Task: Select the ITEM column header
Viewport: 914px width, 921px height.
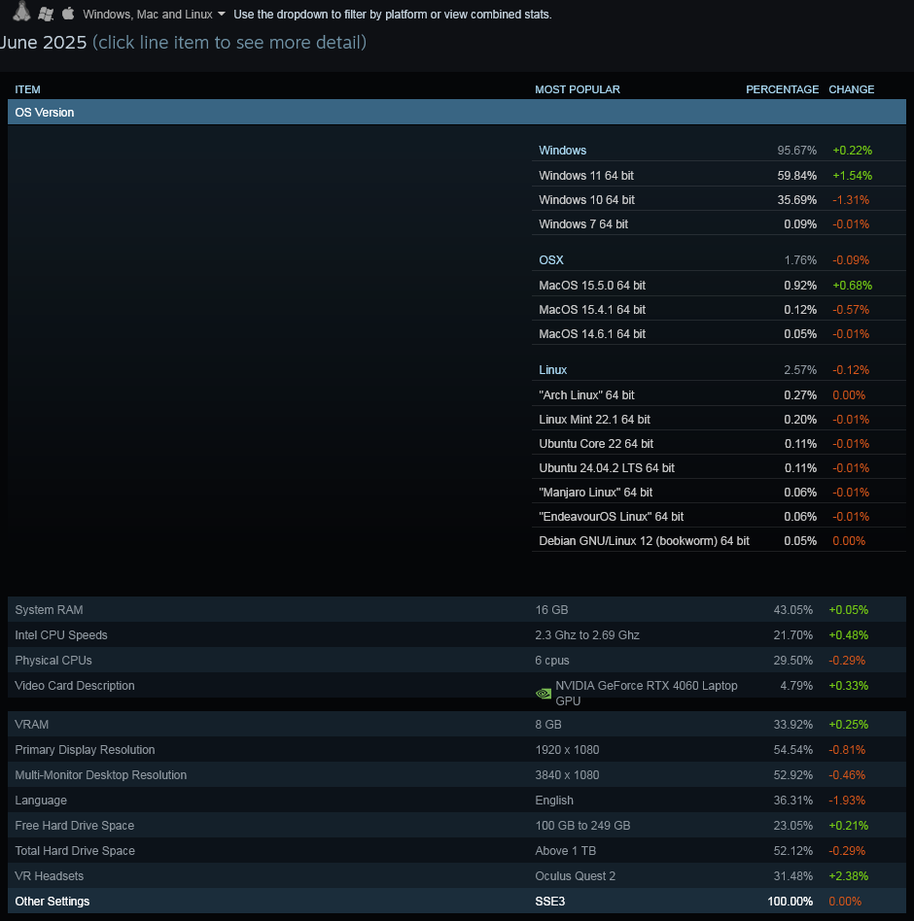Action: pos(27,89)
